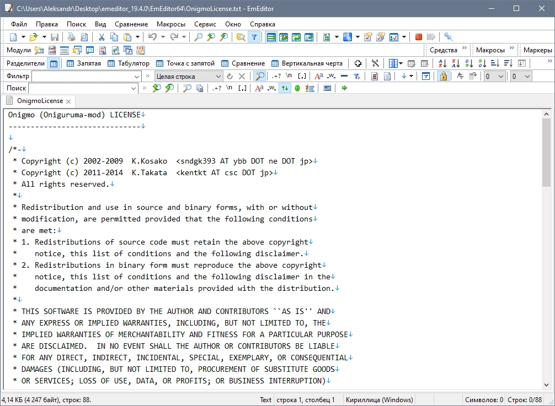Toggle Match Case (Aa) in the Filter toolbar

coord(318,77)
